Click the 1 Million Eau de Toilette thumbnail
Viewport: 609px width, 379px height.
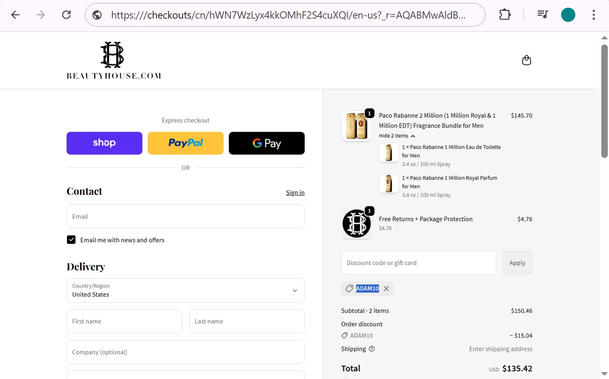(389, 153)
